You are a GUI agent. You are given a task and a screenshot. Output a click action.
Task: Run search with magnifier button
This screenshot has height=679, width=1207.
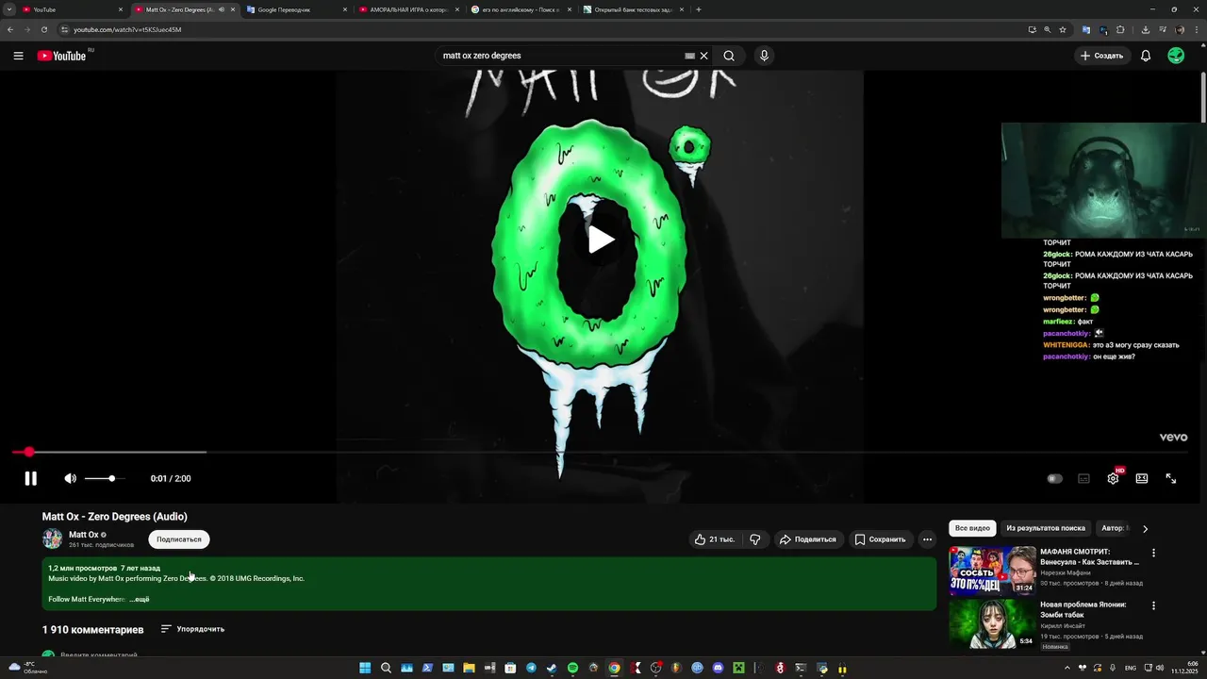tap(729, 56)
